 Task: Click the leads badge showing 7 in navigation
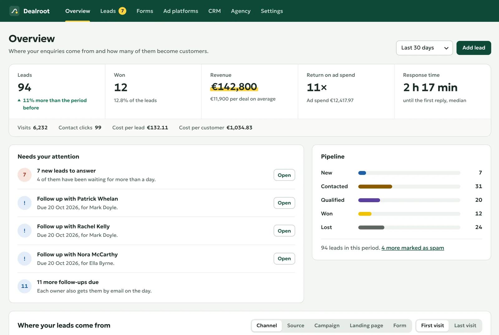(x=122, y=11)
